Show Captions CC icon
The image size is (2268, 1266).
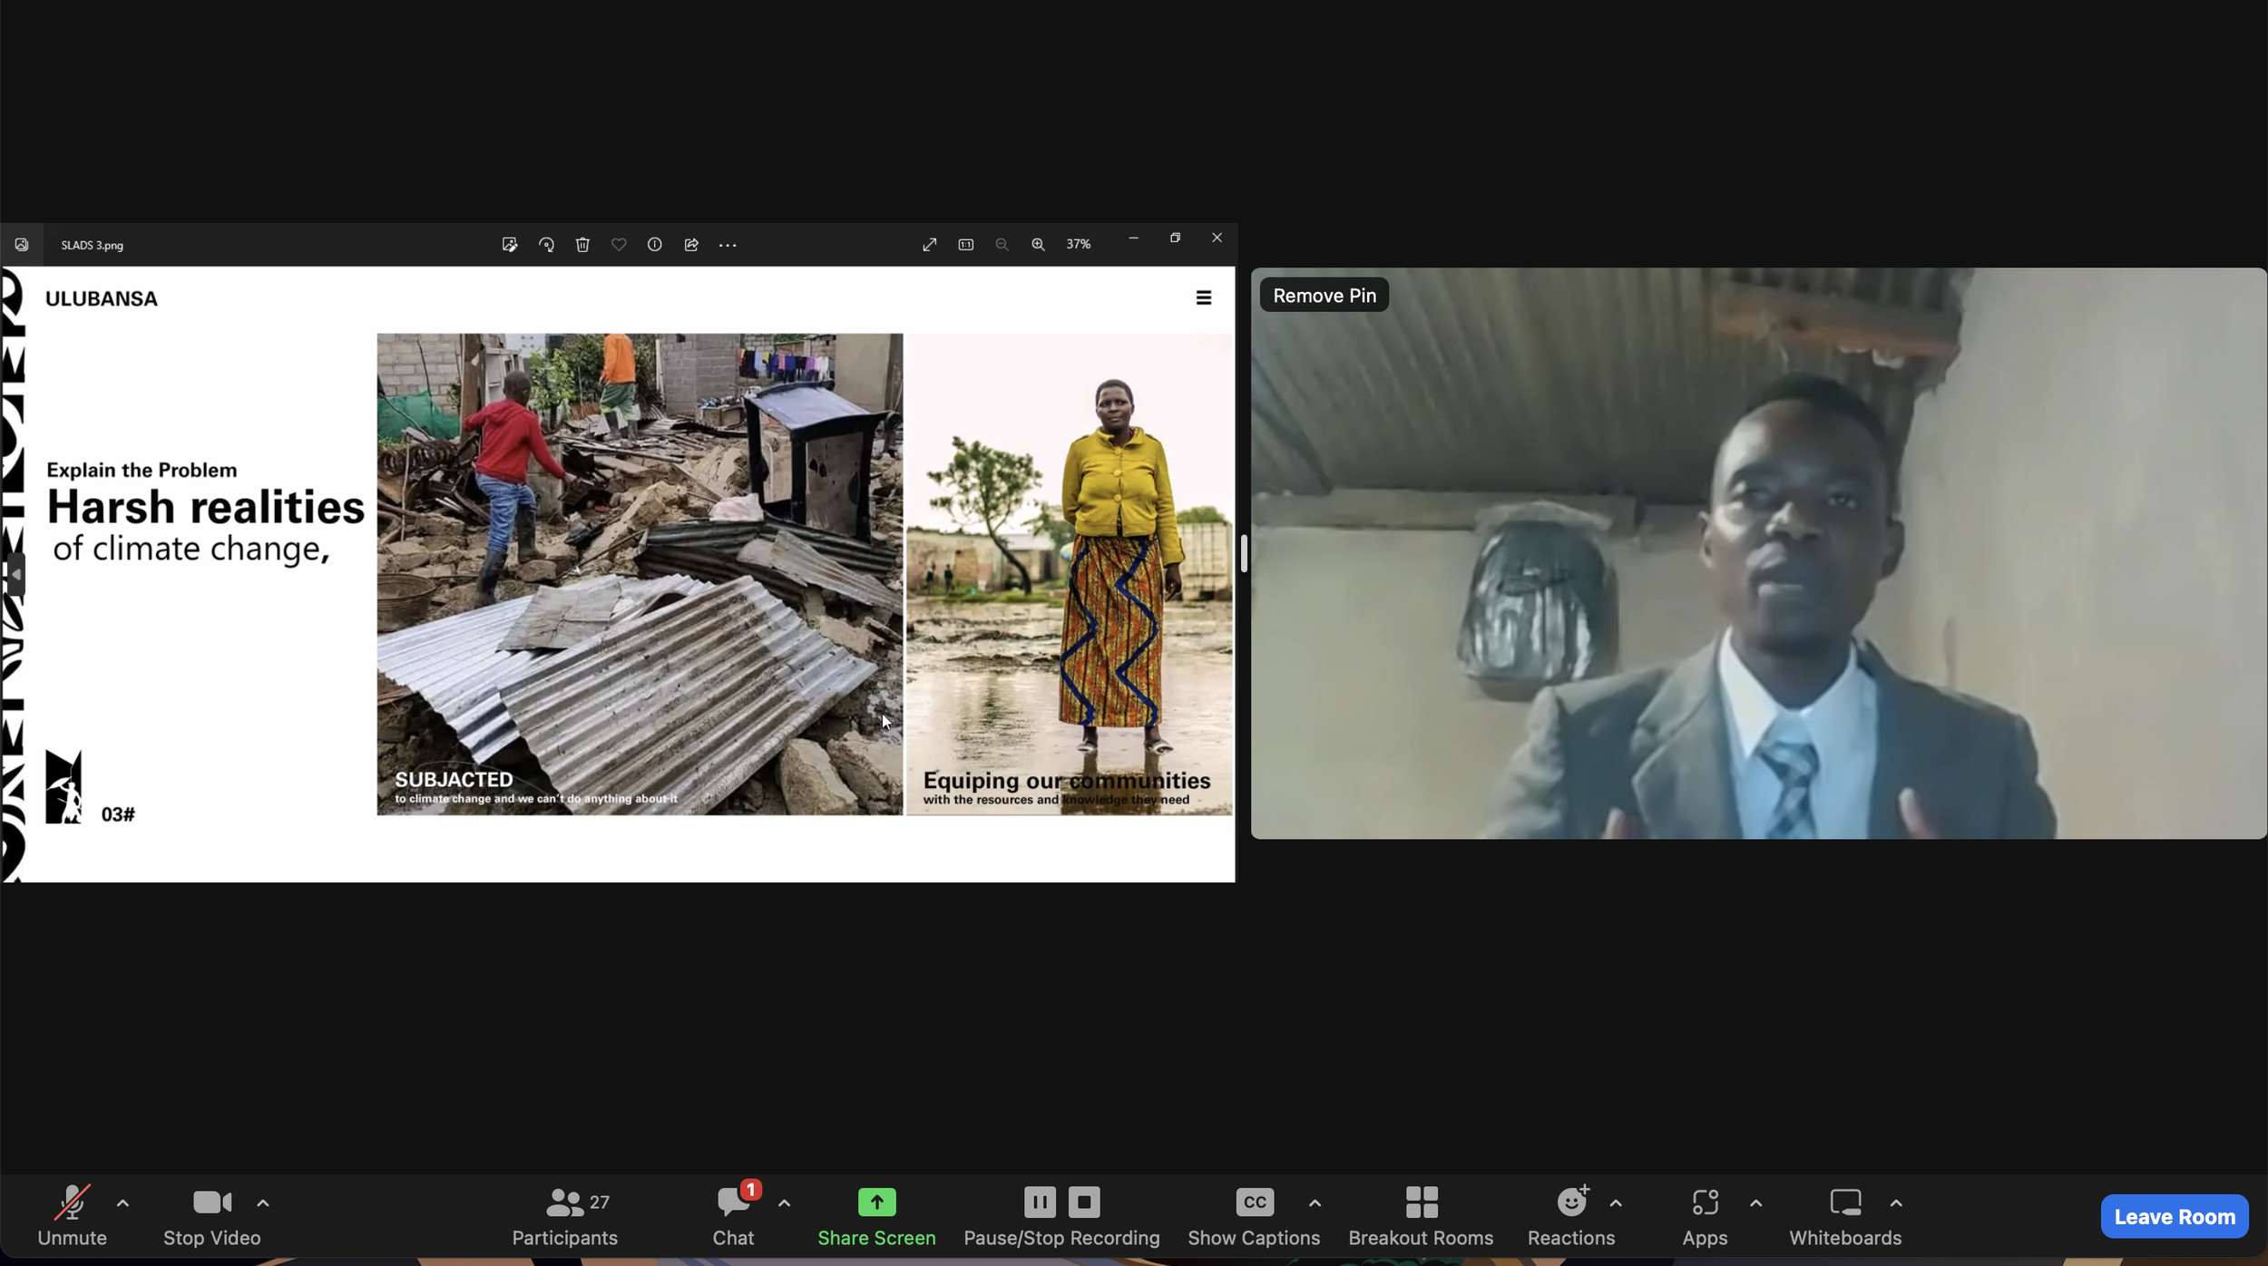coord(1255,1203)
